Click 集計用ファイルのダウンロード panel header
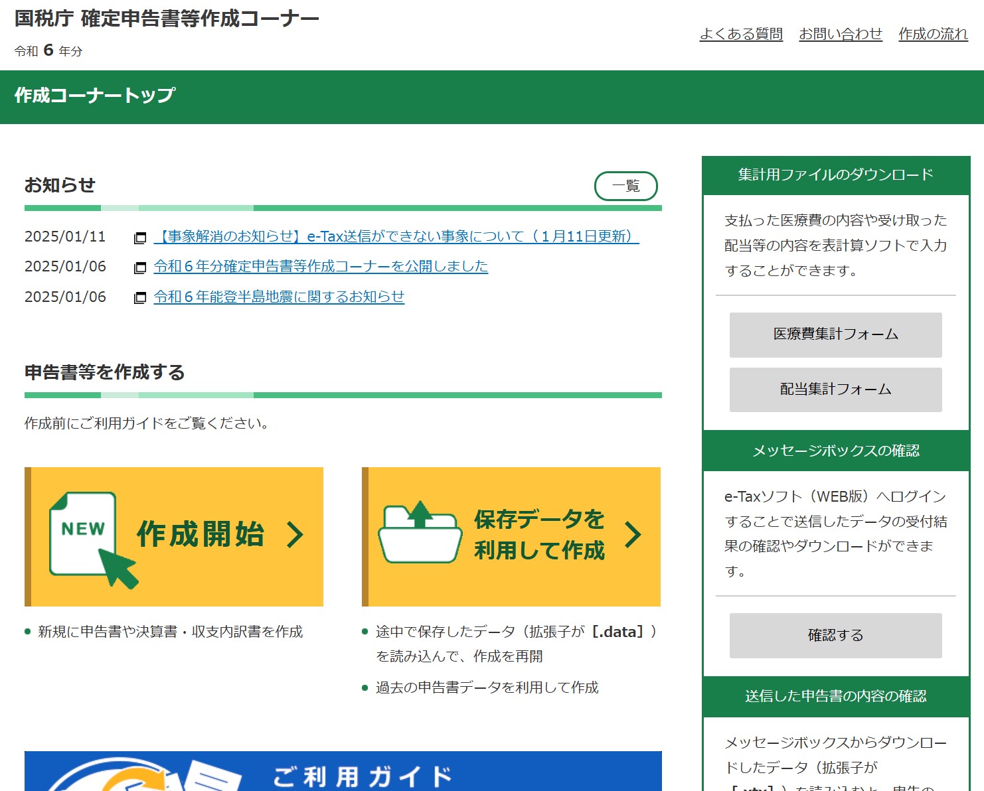Image resolution: width=984 pixels, height=791 pixels. click(835, 175)
